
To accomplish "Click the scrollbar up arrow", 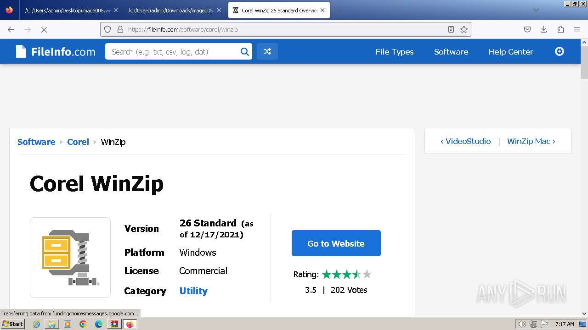I will (584, 43).
